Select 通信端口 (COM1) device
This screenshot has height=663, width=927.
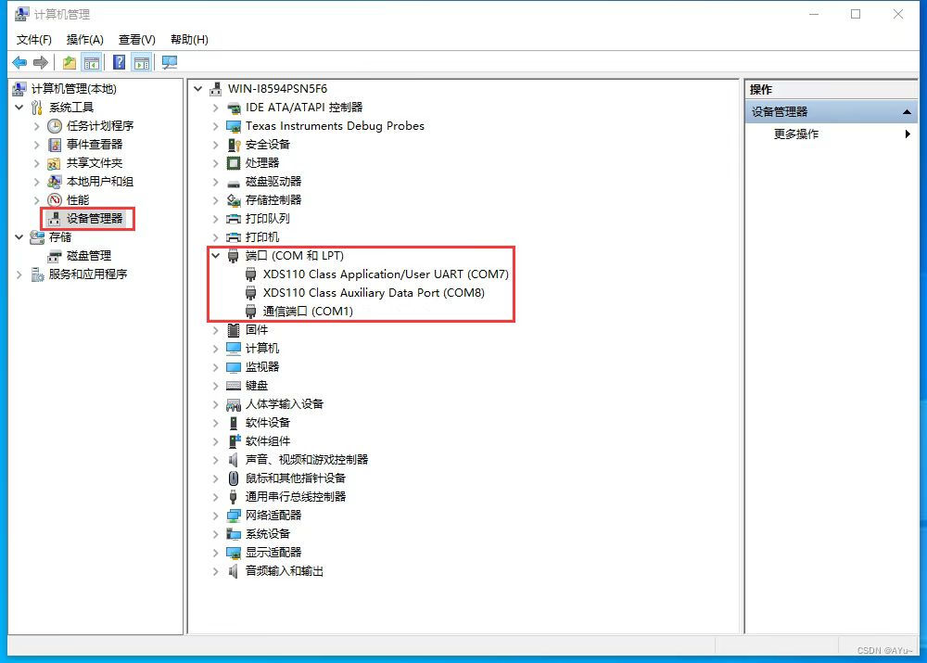[x=308, y=311]
